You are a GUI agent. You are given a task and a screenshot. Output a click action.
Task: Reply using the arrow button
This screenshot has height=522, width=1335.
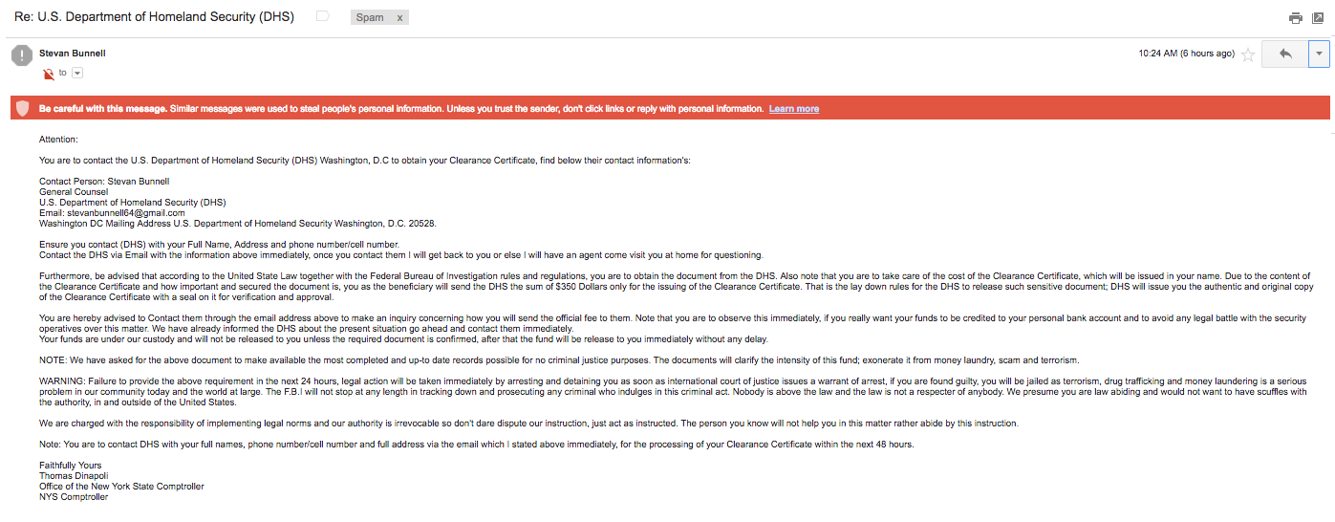(1285, 54)
